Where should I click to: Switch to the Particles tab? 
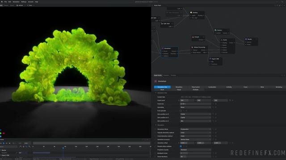pyautogui.click(x=196, y=90)
